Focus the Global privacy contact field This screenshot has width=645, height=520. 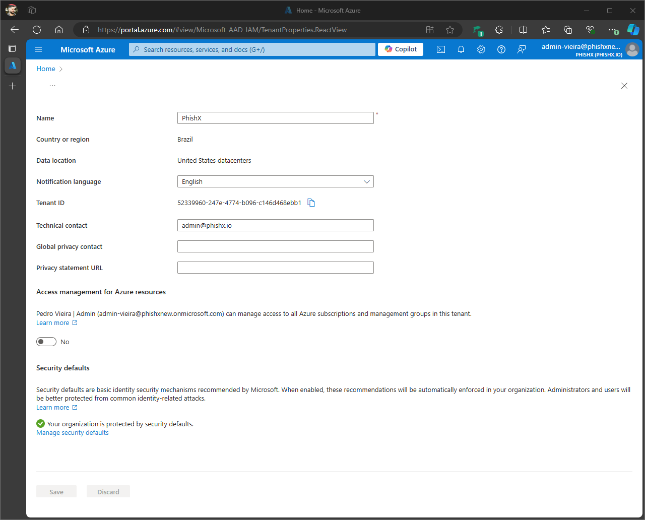click(276, 246)
